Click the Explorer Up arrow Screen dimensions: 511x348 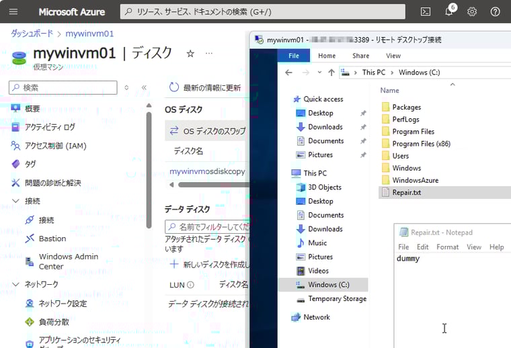pos(331,73)
